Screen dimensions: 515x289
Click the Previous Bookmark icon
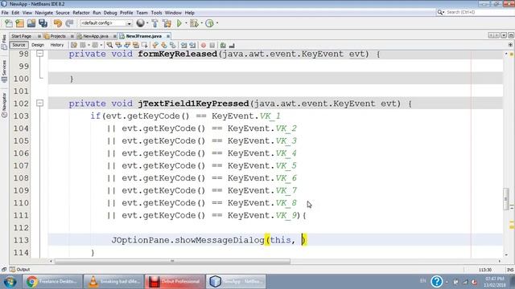pos(155,45)
